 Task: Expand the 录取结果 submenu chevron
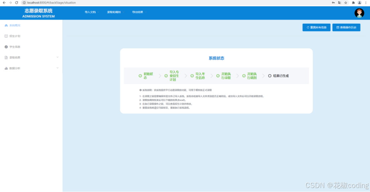pos(57,57)
